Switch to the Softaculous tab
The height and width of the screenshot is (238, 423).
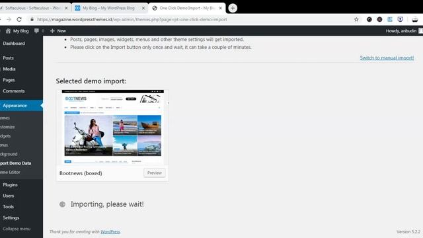click(32, 8)
